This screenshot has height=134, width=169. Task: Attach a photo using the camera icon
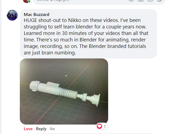click(x=141, y=1)
